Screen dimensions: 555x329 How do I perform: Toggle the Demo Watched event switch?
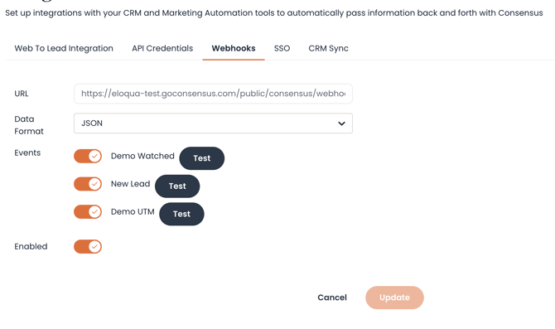[88, 156]
